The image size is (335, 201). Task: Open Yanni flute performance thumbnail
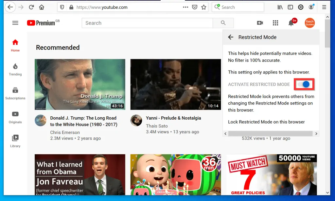[x=176, y=84]
